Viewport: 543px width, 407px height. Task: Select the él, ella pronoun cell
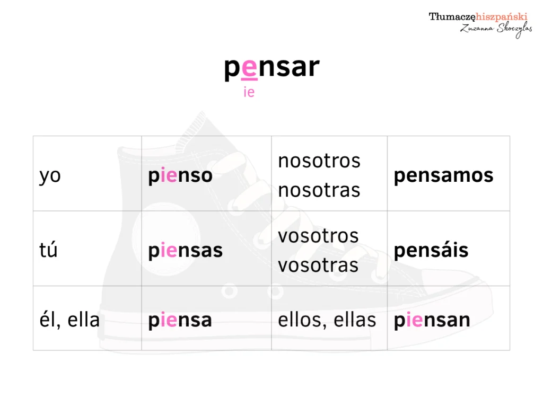tap(69, 320)
